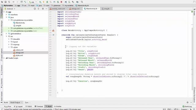Image resolution: width=196 pixels, height=110 pixels.
Task: Click the override gutter icon beside onCreate
Action: 53,35
